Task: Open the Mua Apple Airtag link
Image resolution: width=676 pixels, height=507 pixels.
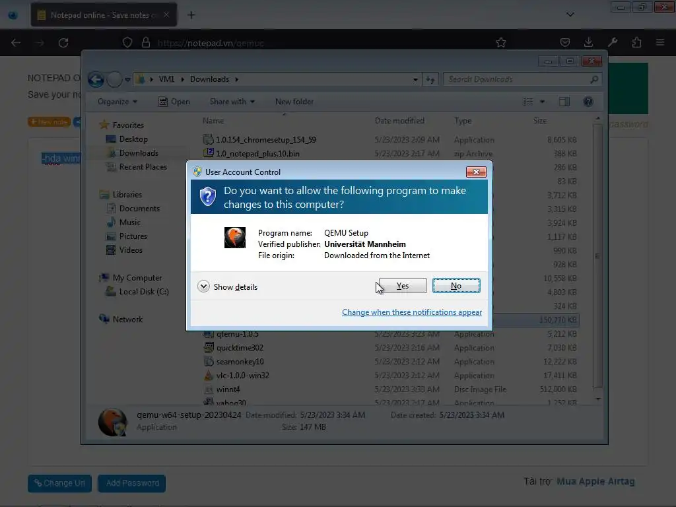Action: click(595, 481)
